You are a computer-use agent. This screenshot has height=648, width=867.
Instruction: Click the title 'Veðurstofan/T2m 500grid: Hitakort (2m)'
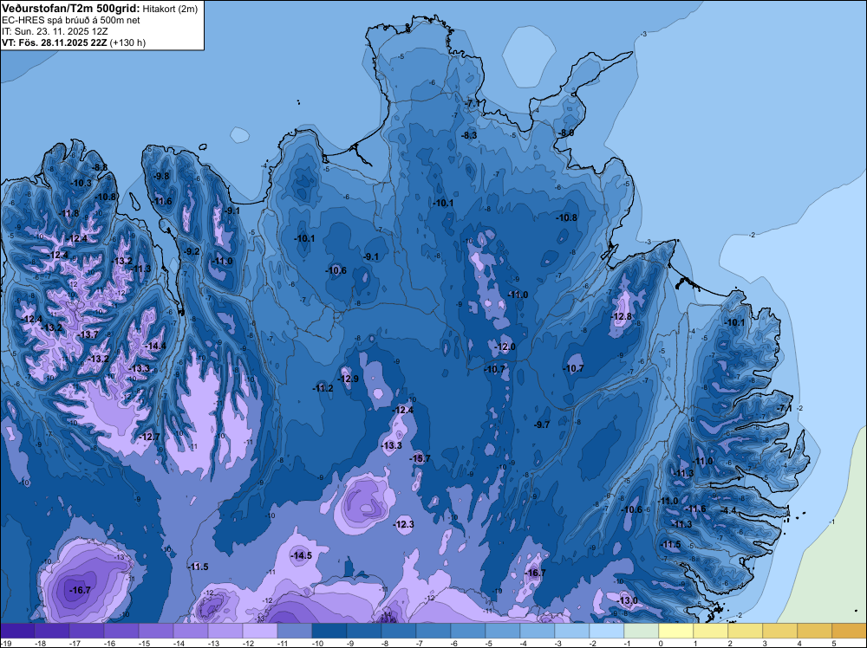[x=99, y=8]
